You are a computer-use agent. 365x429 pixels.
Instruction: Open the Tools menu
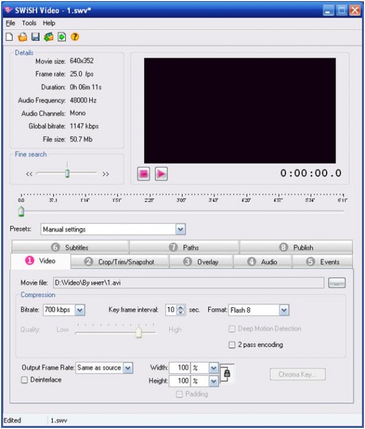(29, 23)
